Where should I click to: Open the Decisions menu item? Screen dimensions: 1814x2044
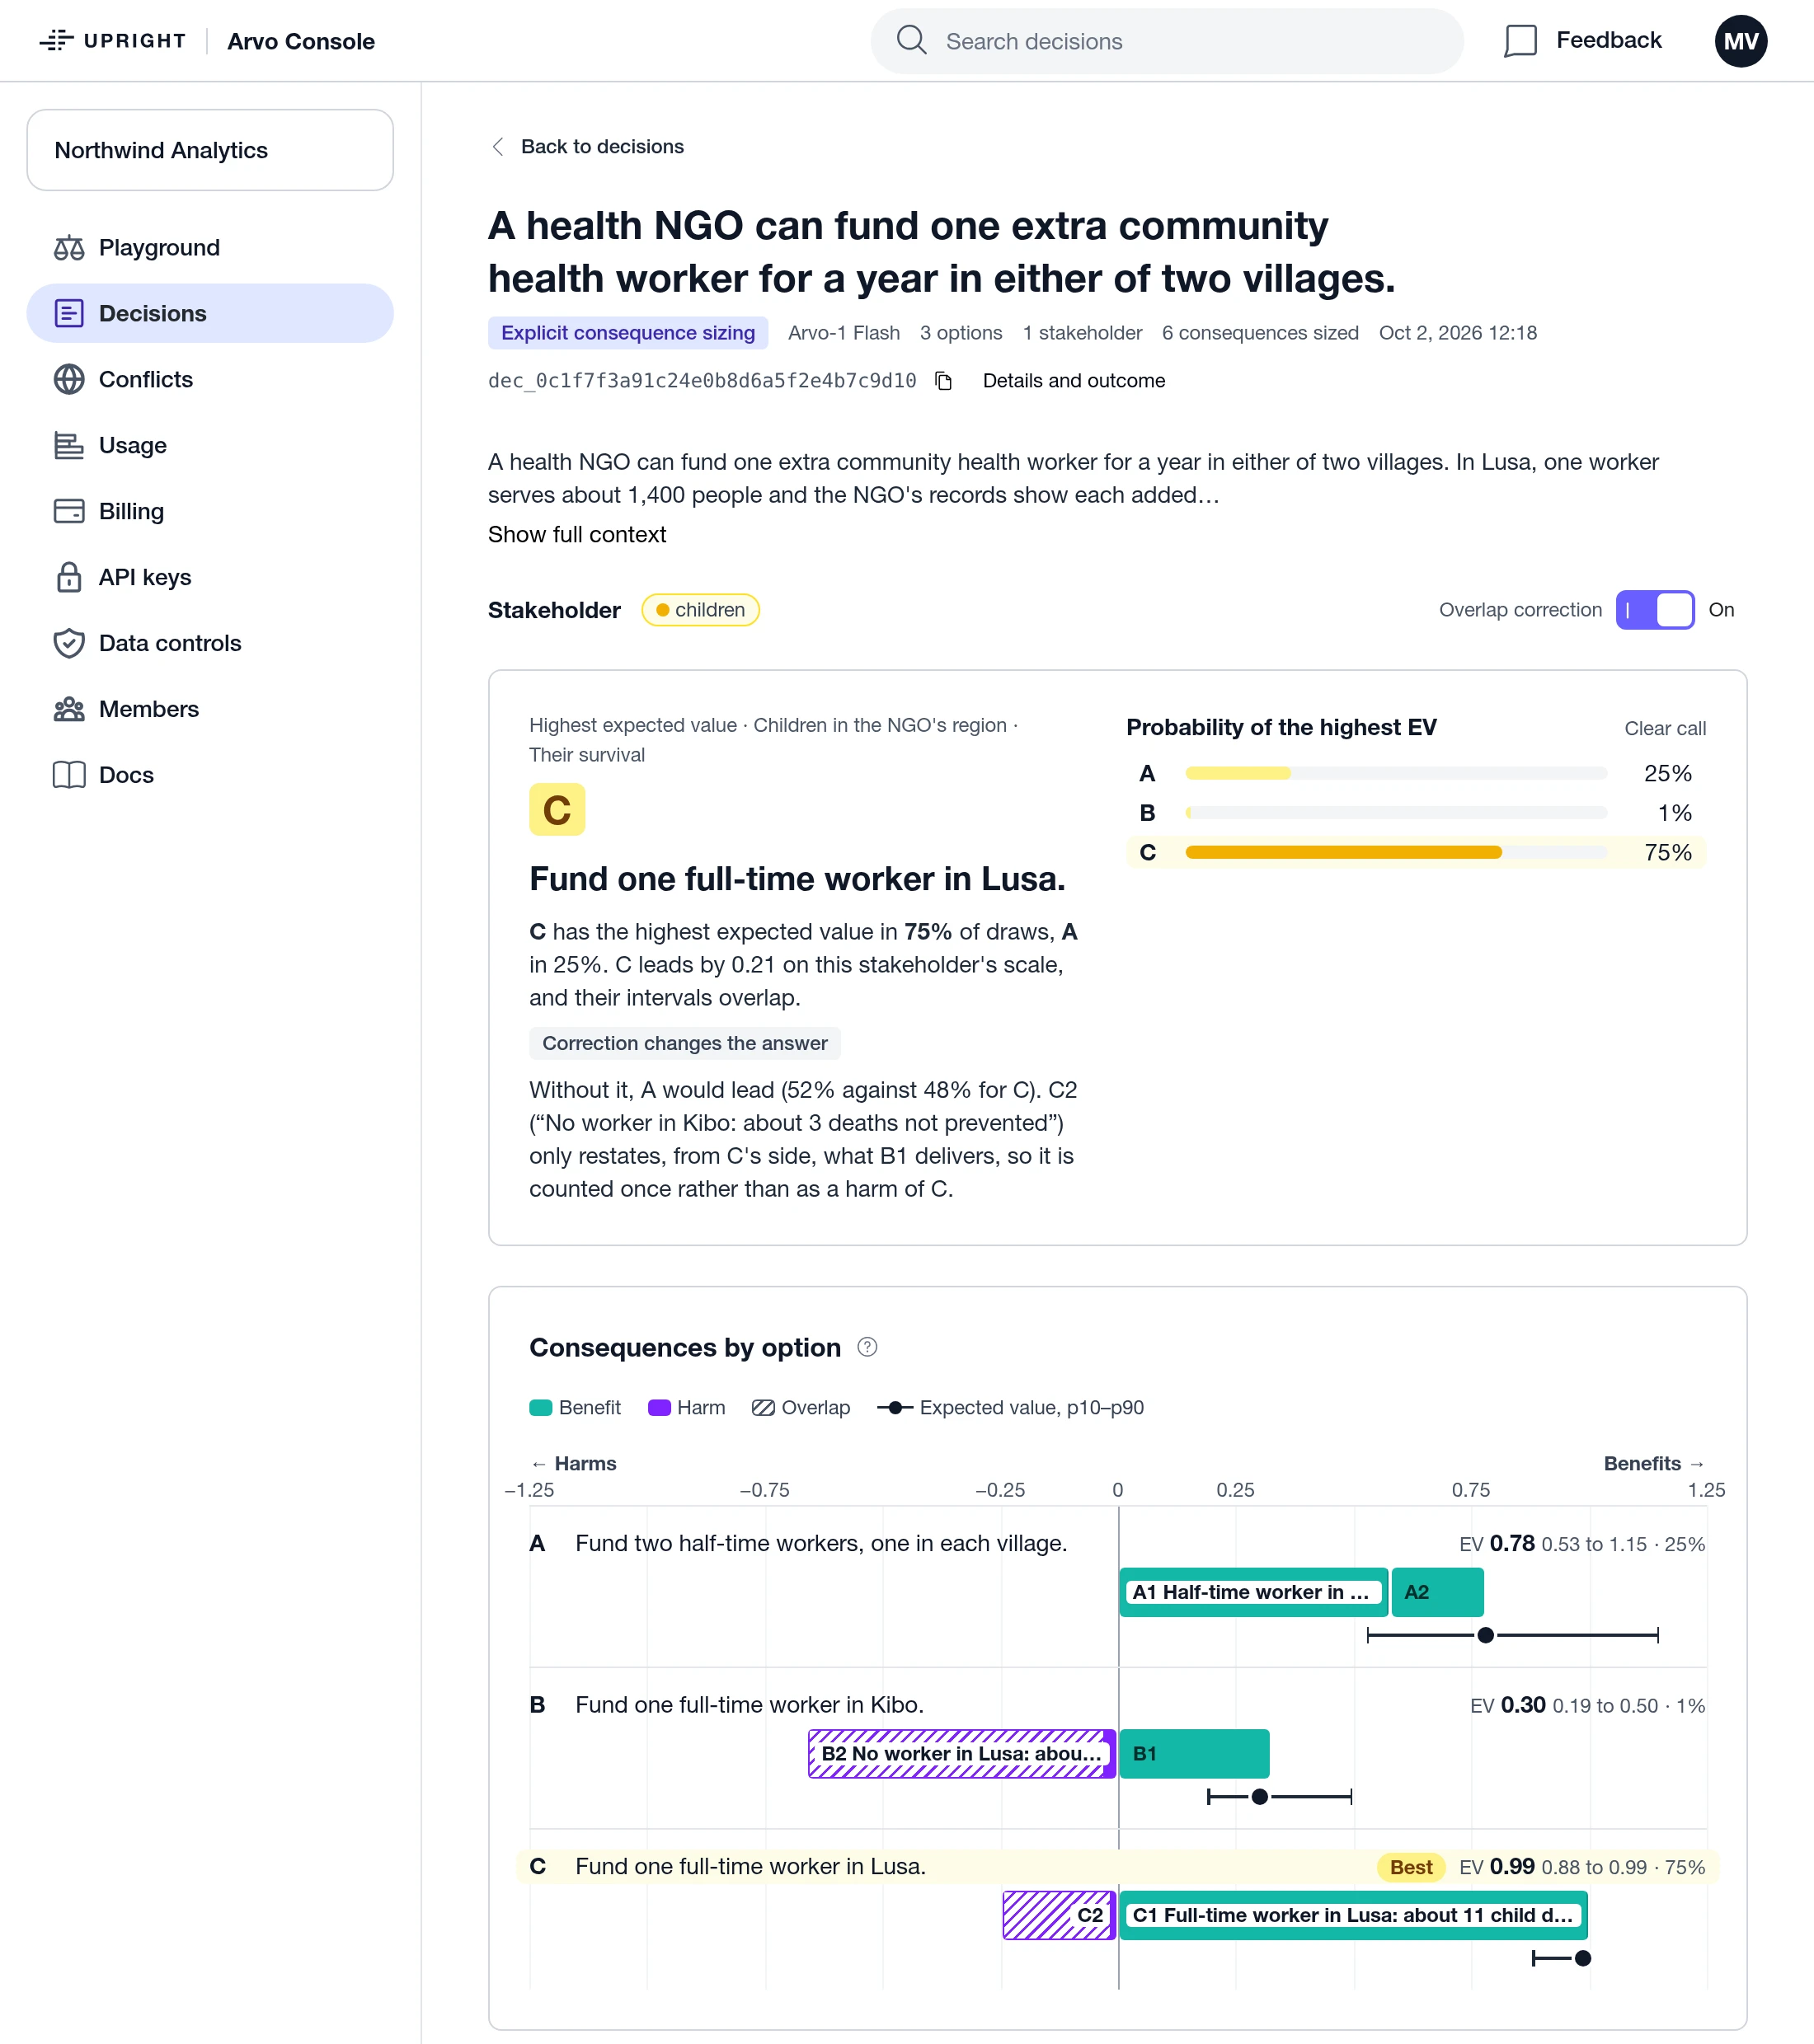tap(210, 314)
